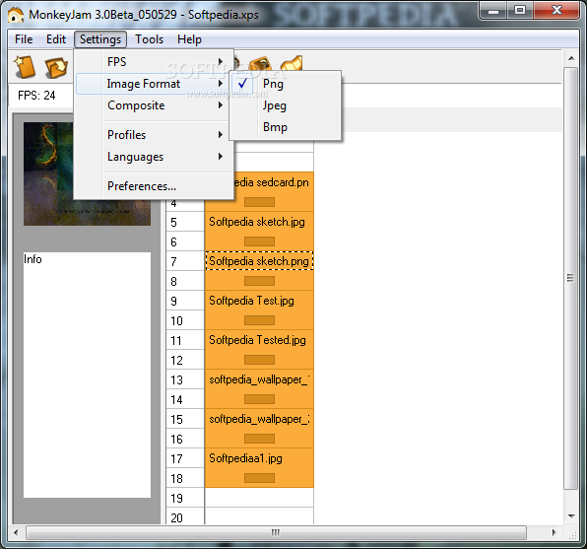Click the hold bar in frame 14
The width and height of the screenshot is (587, 549).
259,399
